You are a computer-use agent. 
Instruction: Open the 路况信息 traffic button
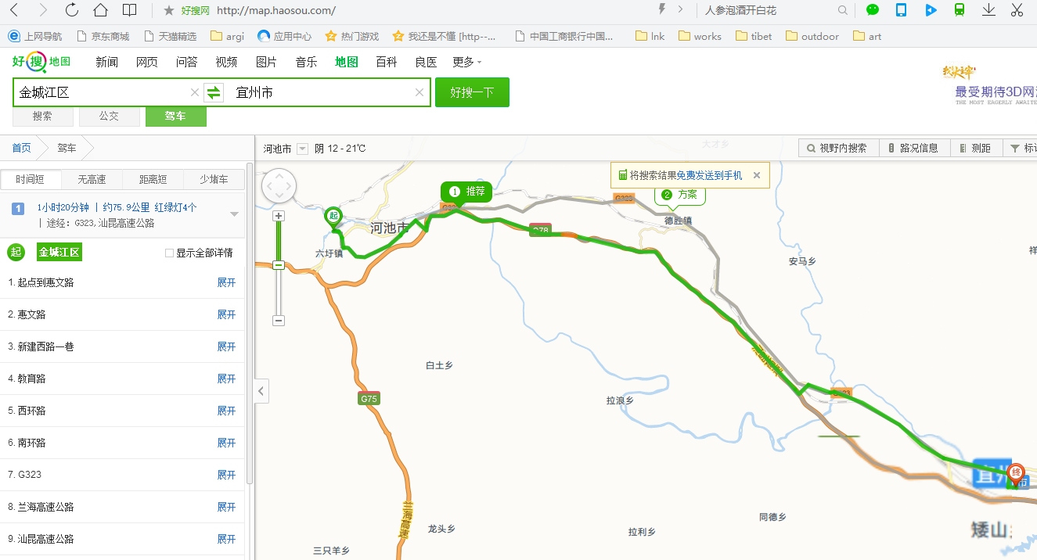(x=914, y=148)
